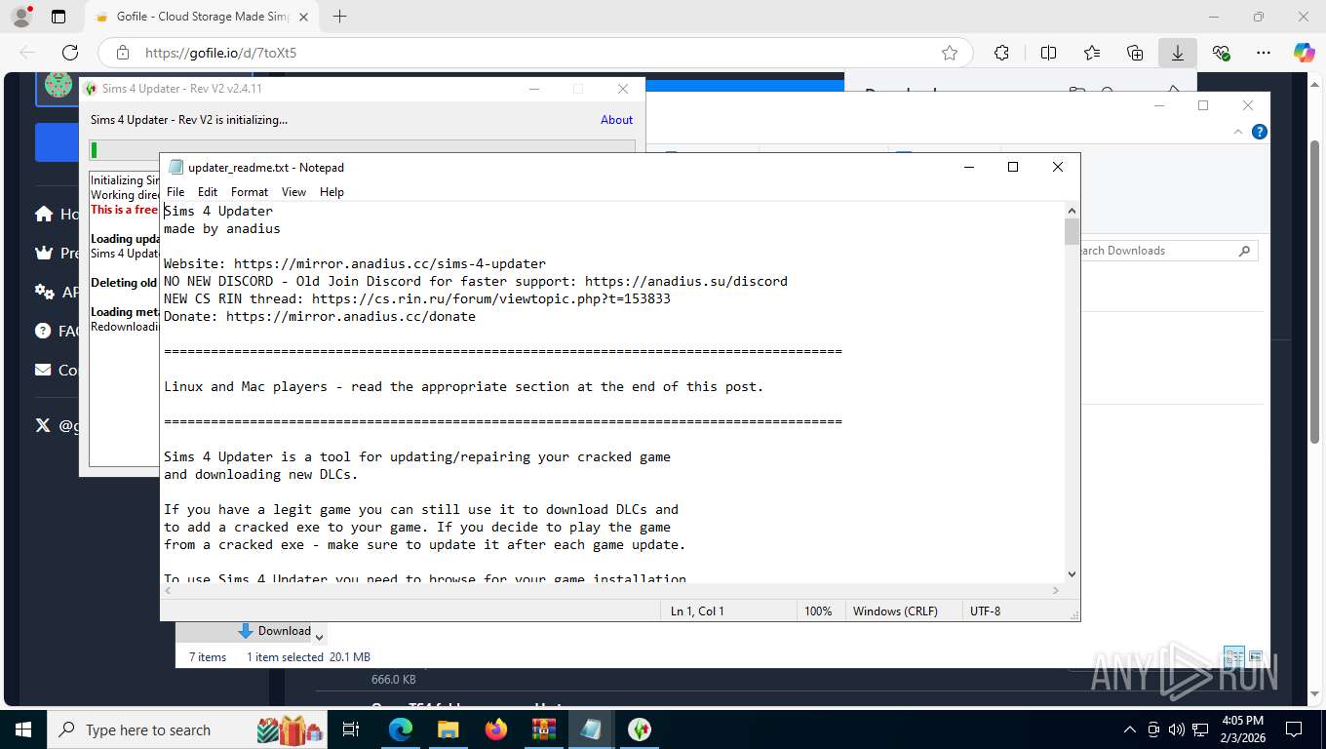Close the Gofile browser tab
Image resolution: width=1326 pixels, height=749 pixels.
[x=303, y=17]
